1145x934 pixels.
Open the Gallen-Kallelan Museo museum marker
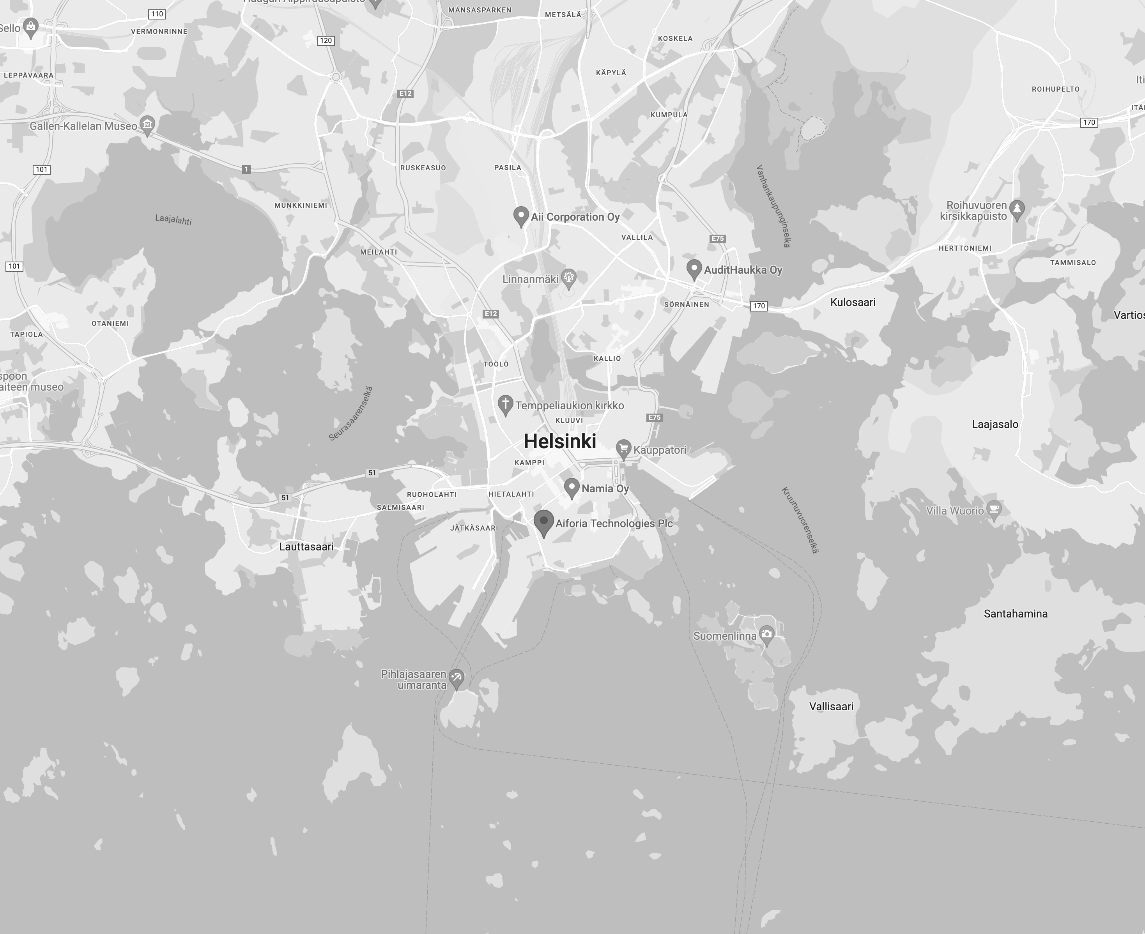147,126
